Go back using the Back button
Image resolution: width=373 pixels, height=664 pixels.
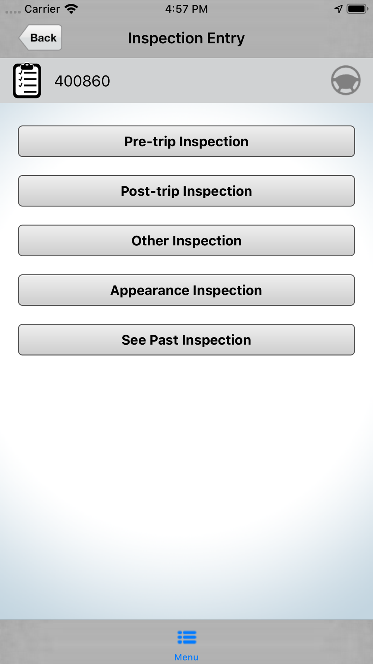click(40, 37)
